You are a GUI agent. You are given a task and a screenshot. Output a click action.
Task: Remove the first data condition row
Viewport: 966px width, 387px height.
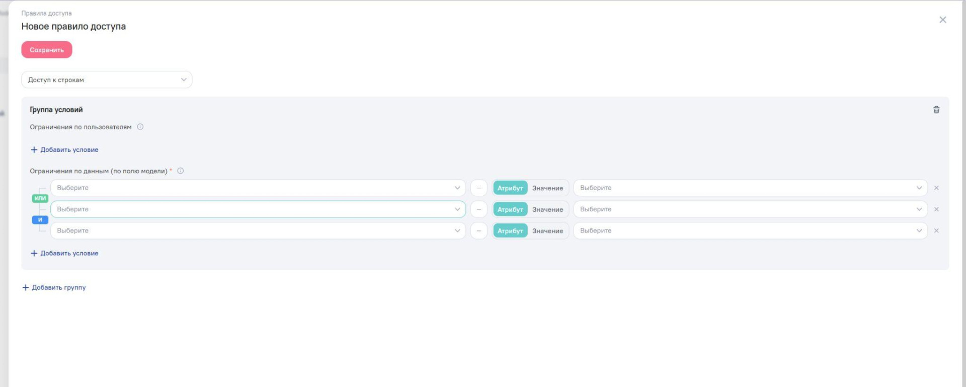(x=936, y=188)
